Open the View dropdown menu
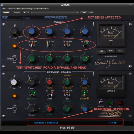This screenshot has width=134, height=134. [x=12, y=9]
